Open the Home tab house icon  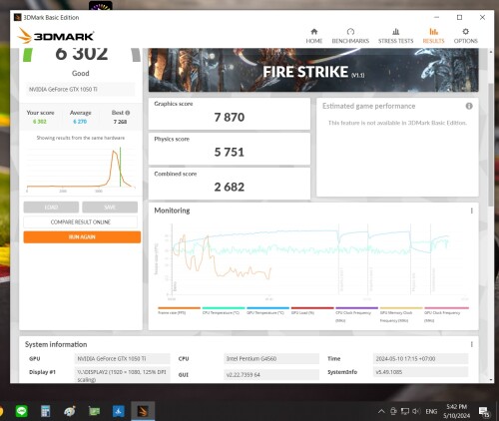click(313, 32)
